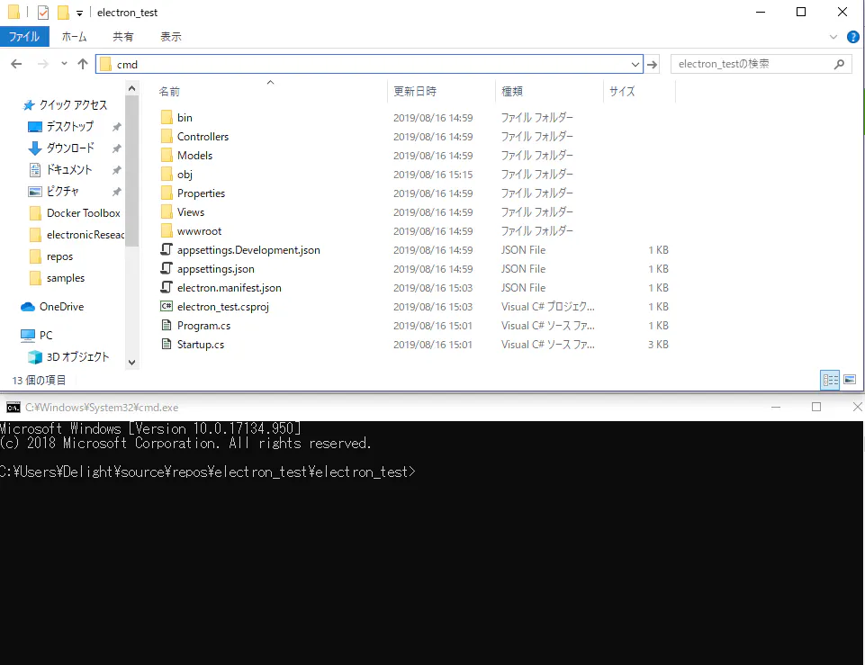The width and height of the screenshot is (865, 665).
Task: Open the ファイル ribbon tab
Action: click(x=24, y=36)
